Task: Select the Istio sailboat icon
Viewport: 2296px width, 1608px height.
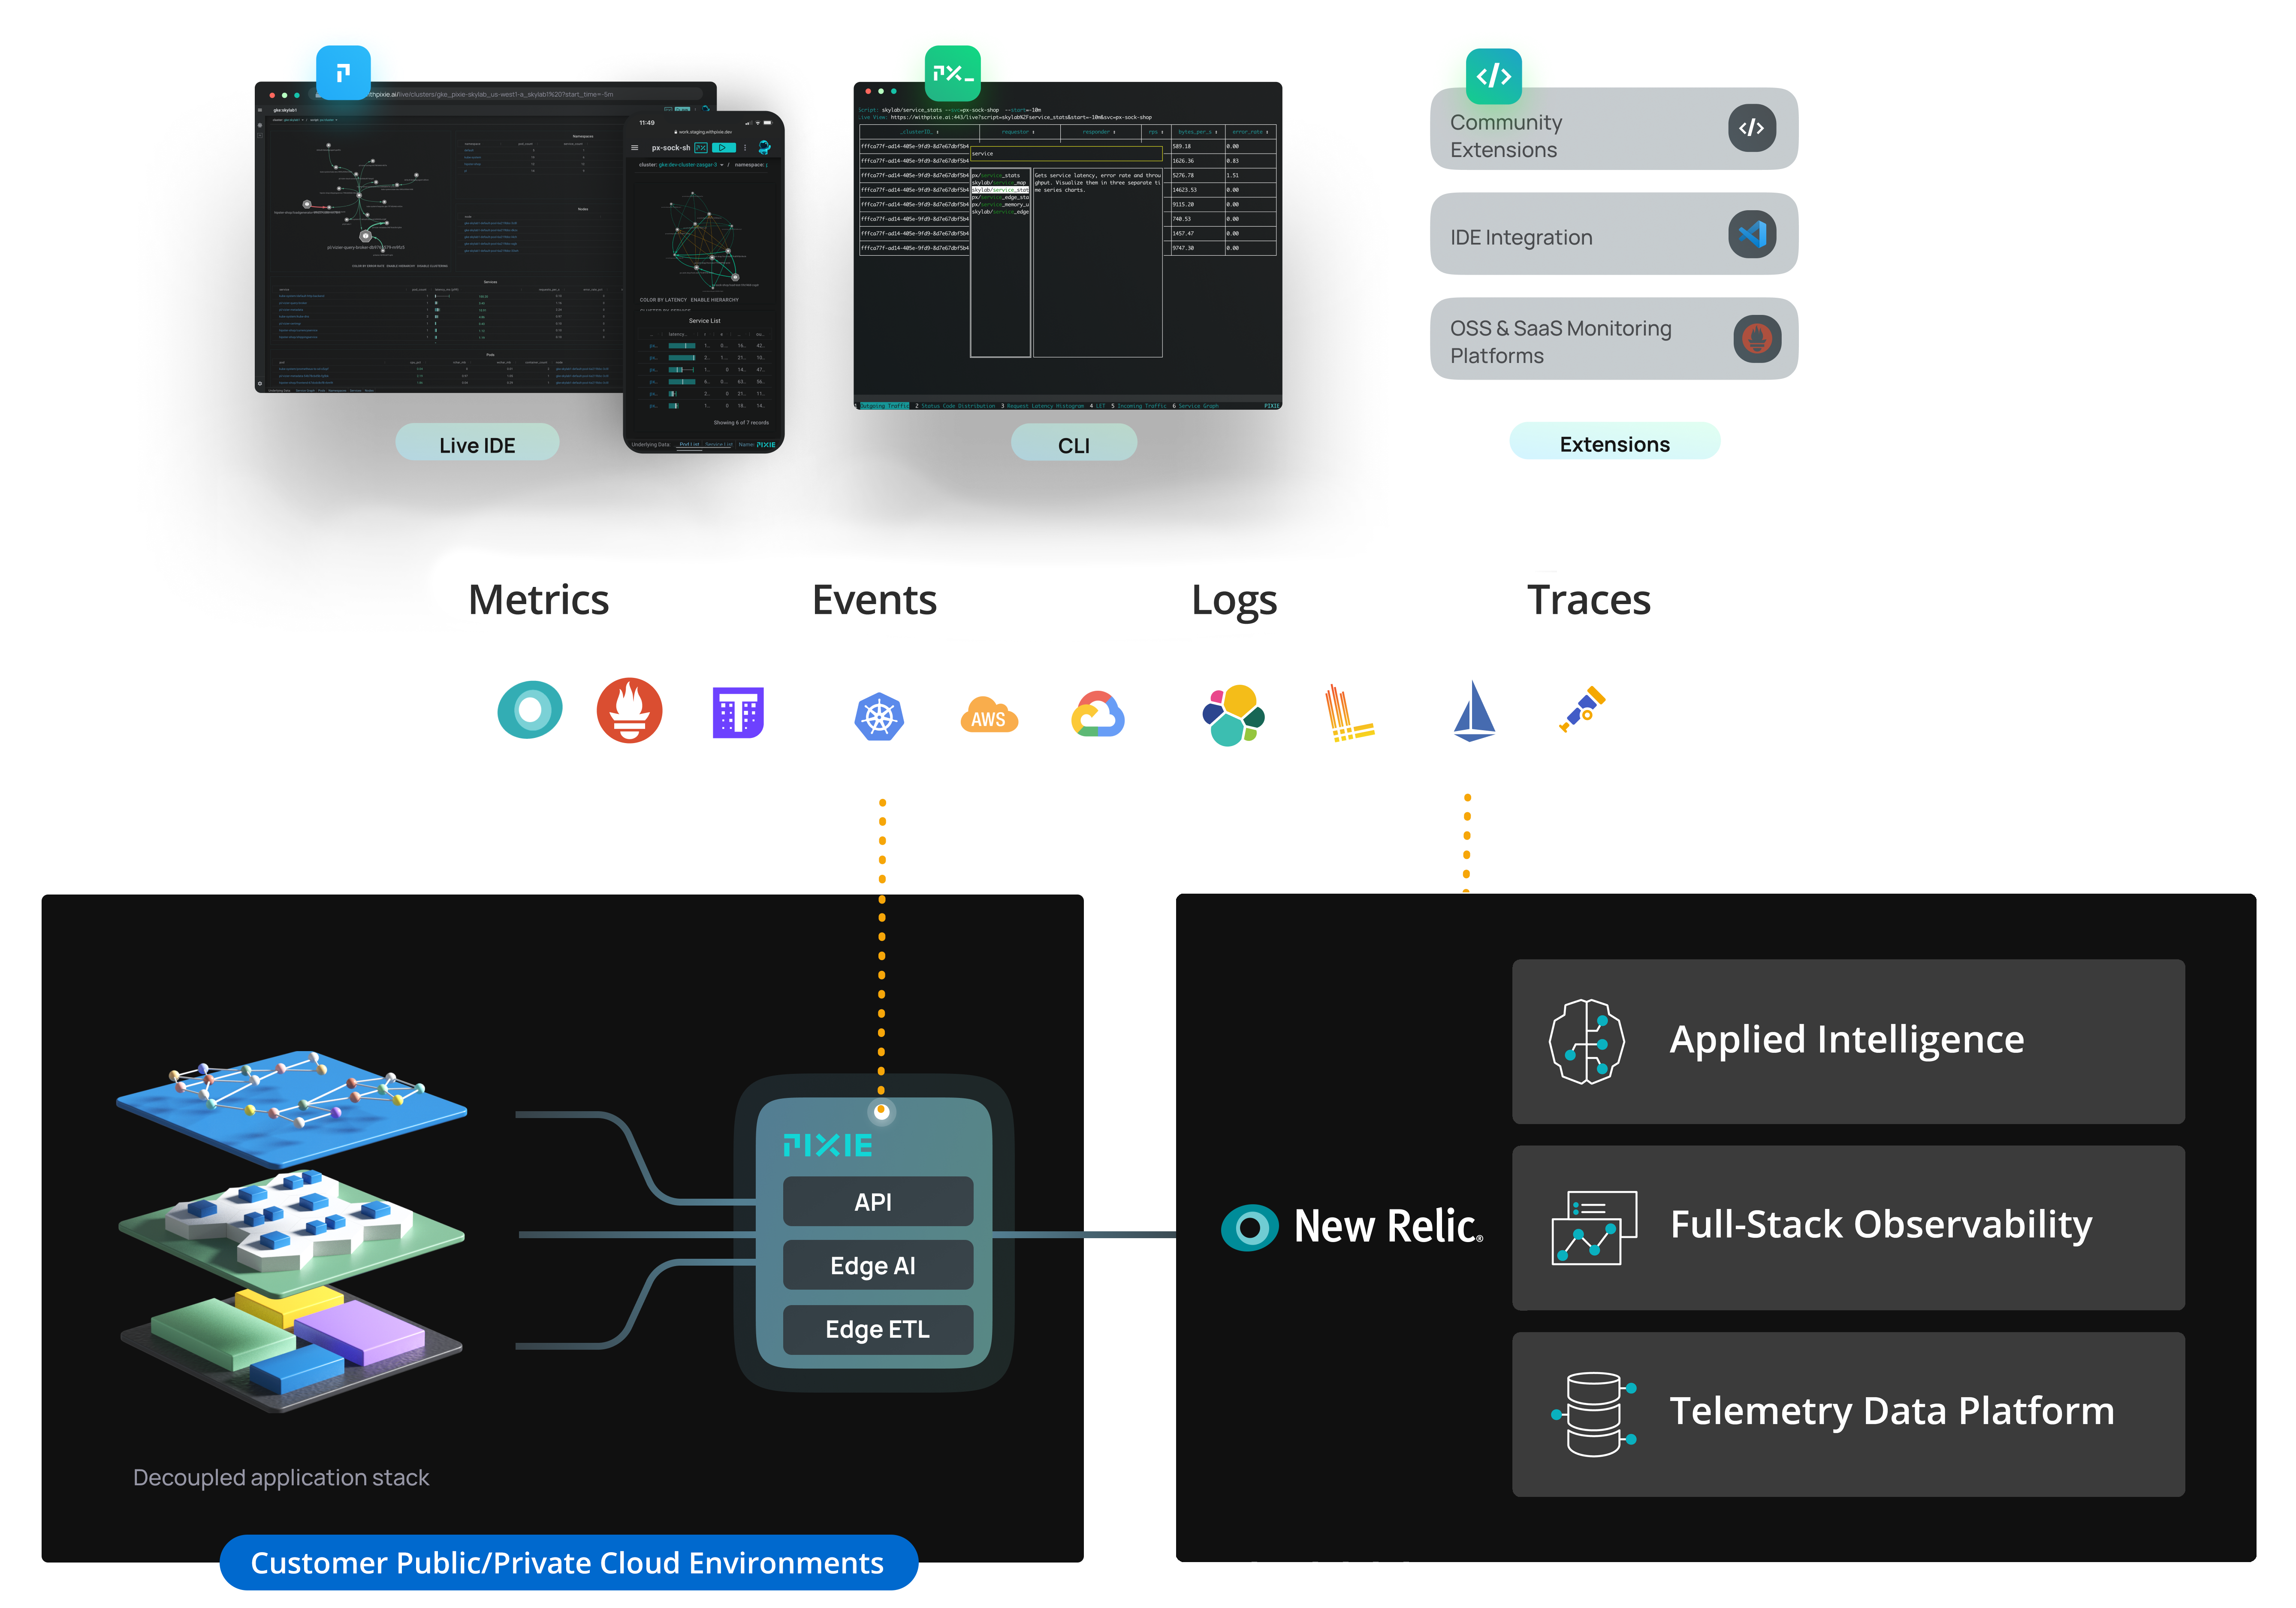Action: tap(1474, 711)
